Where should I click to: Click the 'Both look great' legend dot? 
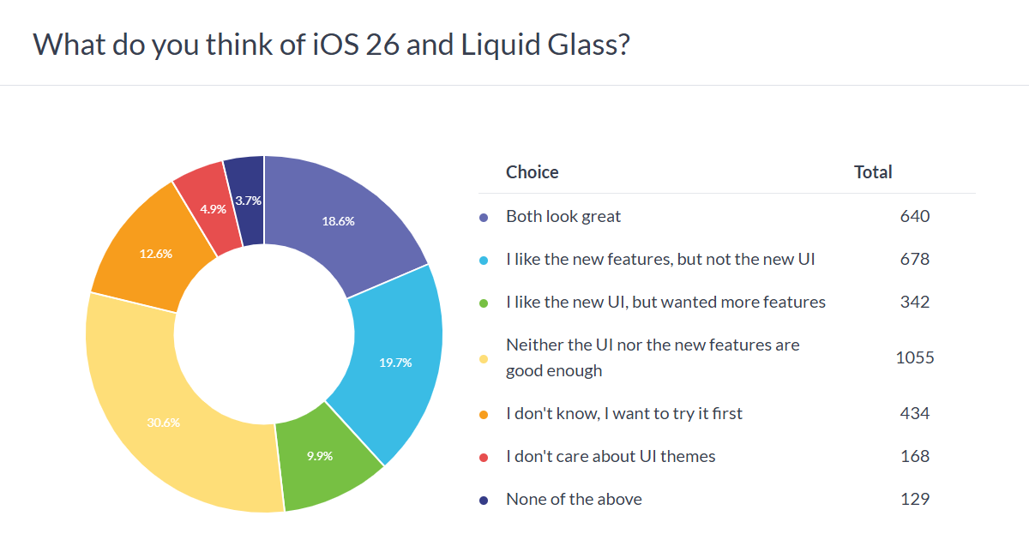point(484,218)
